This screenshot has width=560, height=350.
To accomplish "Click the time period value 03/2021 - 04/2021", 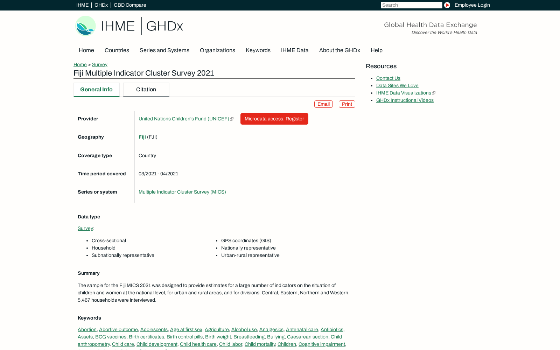I will 159,174.
